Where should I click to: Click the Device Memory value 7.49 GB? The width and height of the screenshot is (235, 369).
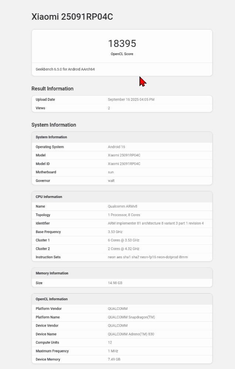tap(114, 359)
